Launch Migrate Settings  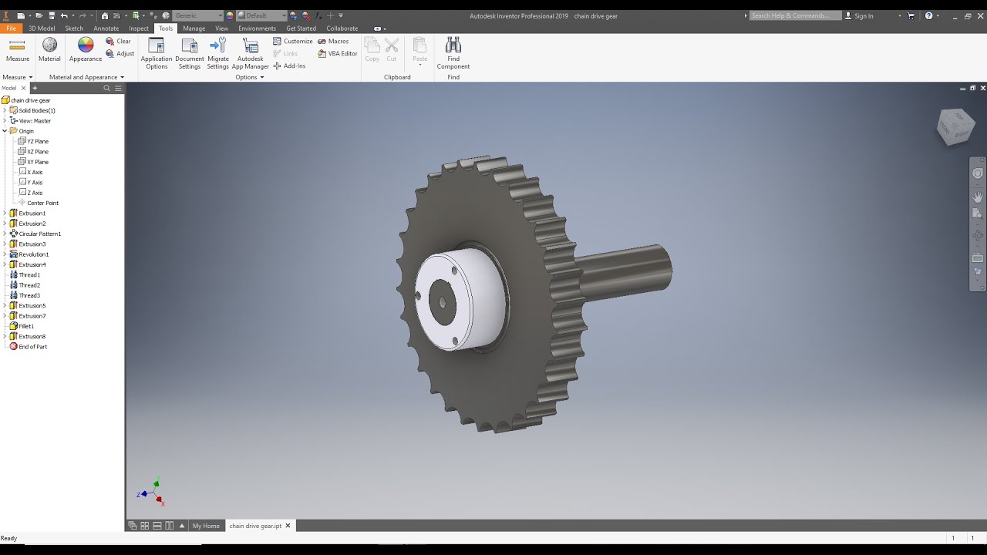pos(218,53)
